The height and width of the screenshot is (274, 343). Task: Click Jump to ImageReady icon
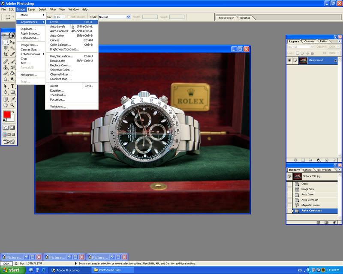(9, 142)
